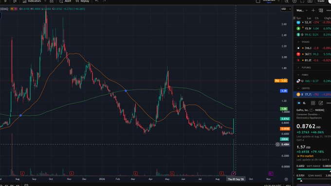The image size is (331, 186).
Task: Open earnings marker near May
Action: [x=172, y=173]
